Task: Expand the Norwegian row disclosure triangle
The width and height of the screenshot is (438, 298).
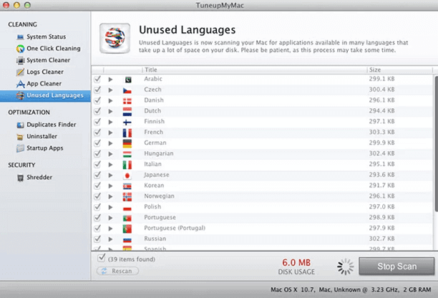Action: (111, 196)
